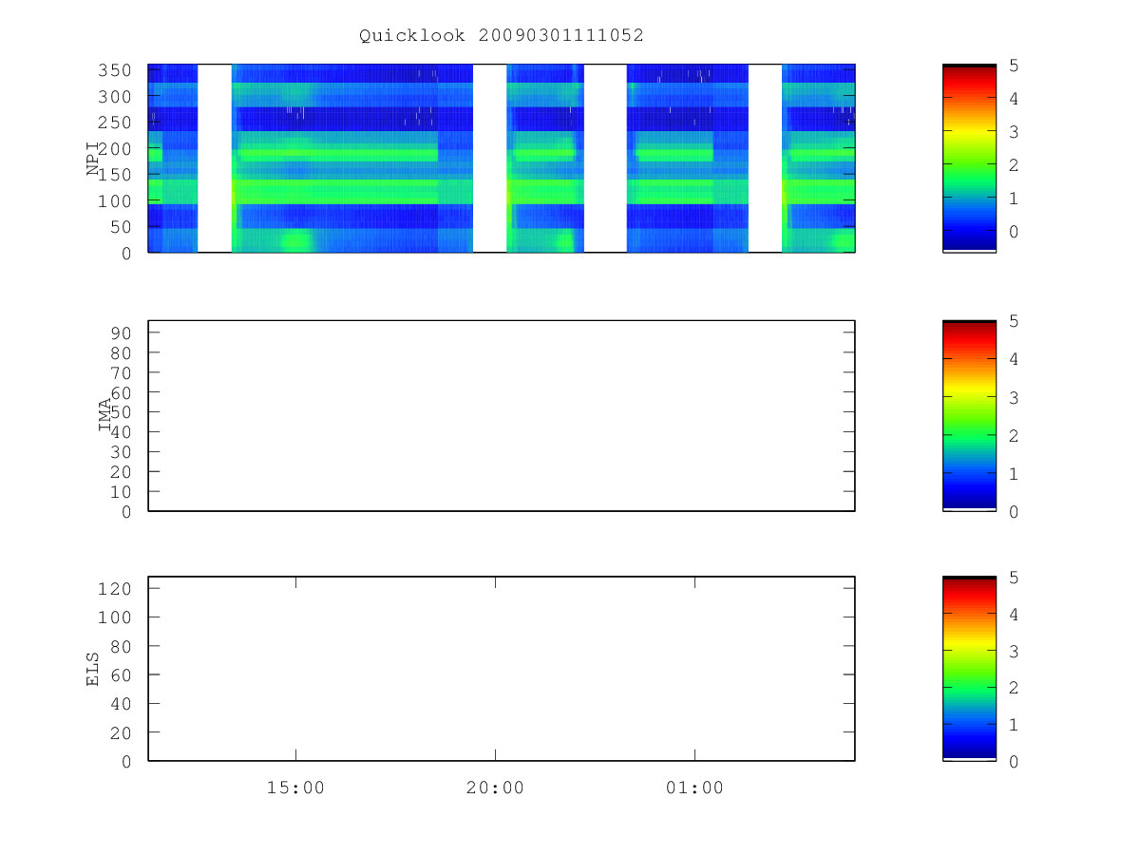This screenshot has width=1140, height=855.
Task: Click the 90 tick on IMA axis
Action: [122, 332]
